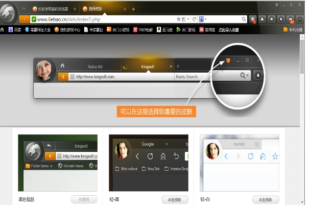Open the 亚马逊 bookmark
Image resolution: width=311 pixels, height=206 pixels.
164,30
